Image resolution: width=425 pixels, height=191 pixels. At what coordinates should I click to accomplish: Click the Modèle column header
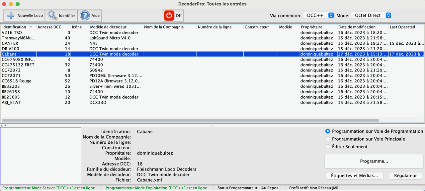[x=289, y=27]
